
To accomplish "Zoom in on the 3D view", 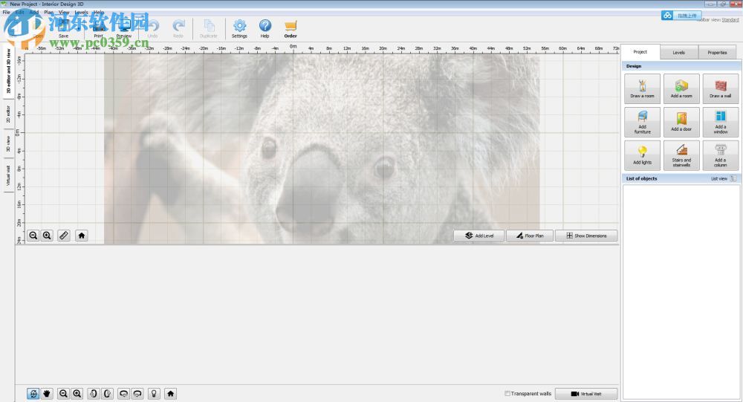I will coord(77,394).
